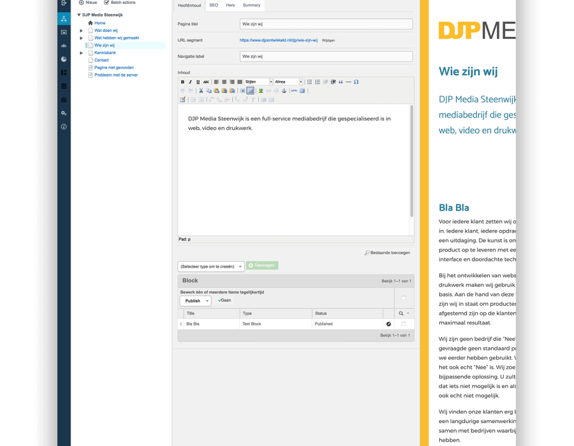The width and height of the screenshot is (574, 446).
Task: Center align text in content editor
Action: coord(224,82)
